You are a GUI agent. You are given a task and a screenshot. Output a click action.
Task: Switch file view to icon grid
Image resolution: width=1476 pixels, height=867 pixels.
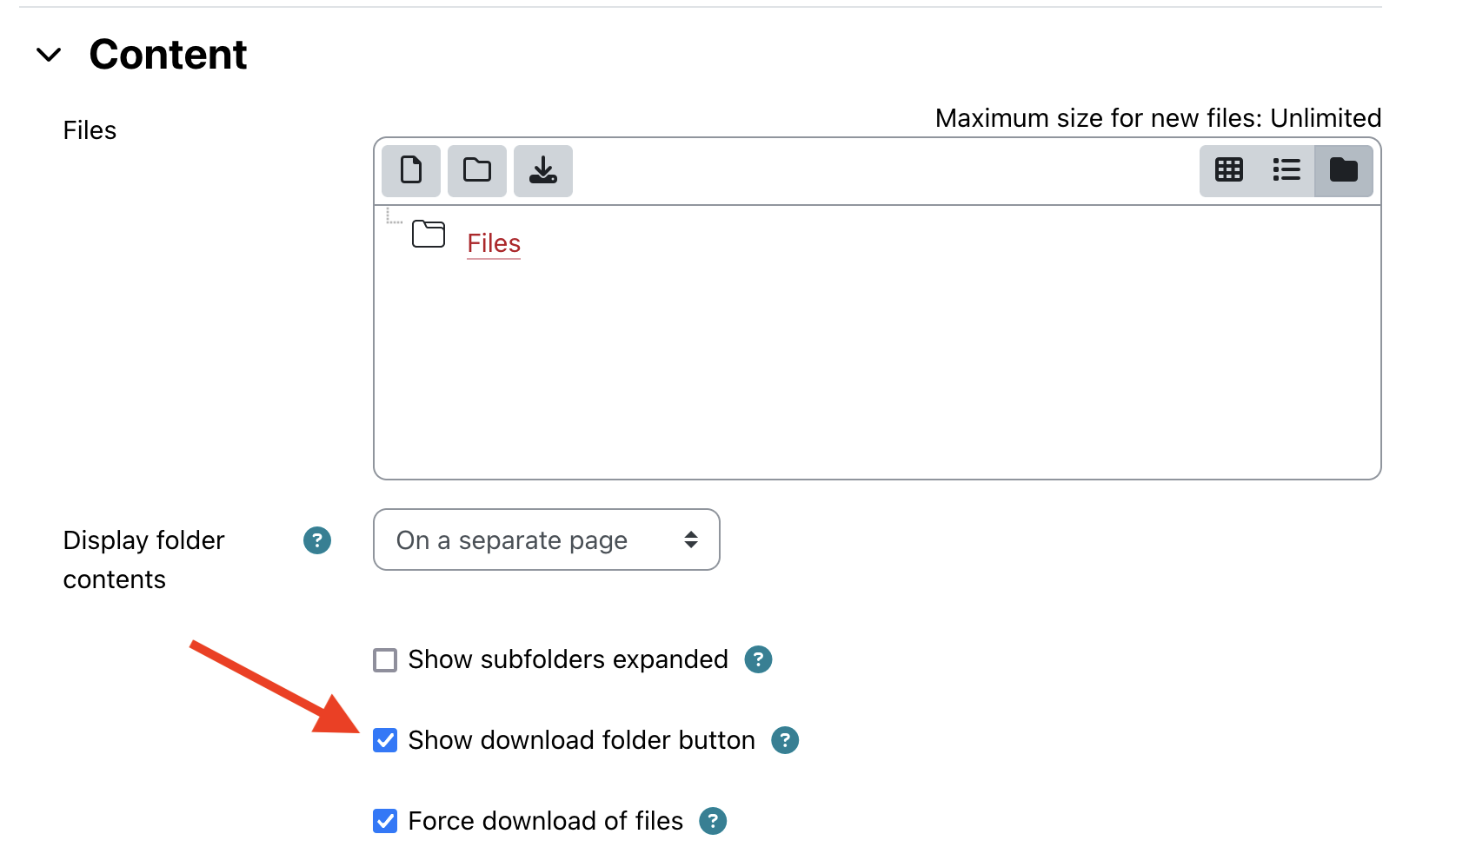coord(1228,170)
